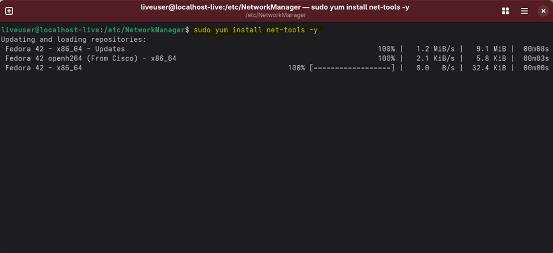Click the last Fedora 42 - x86_64 line
Viewport: 553px width, 253px height.
point(44,68)
